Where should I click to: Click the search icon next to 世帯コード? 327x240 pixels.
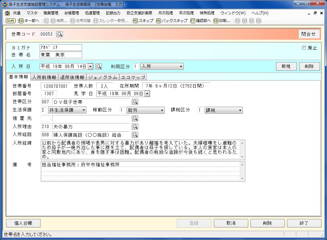[x=60, y=34]
